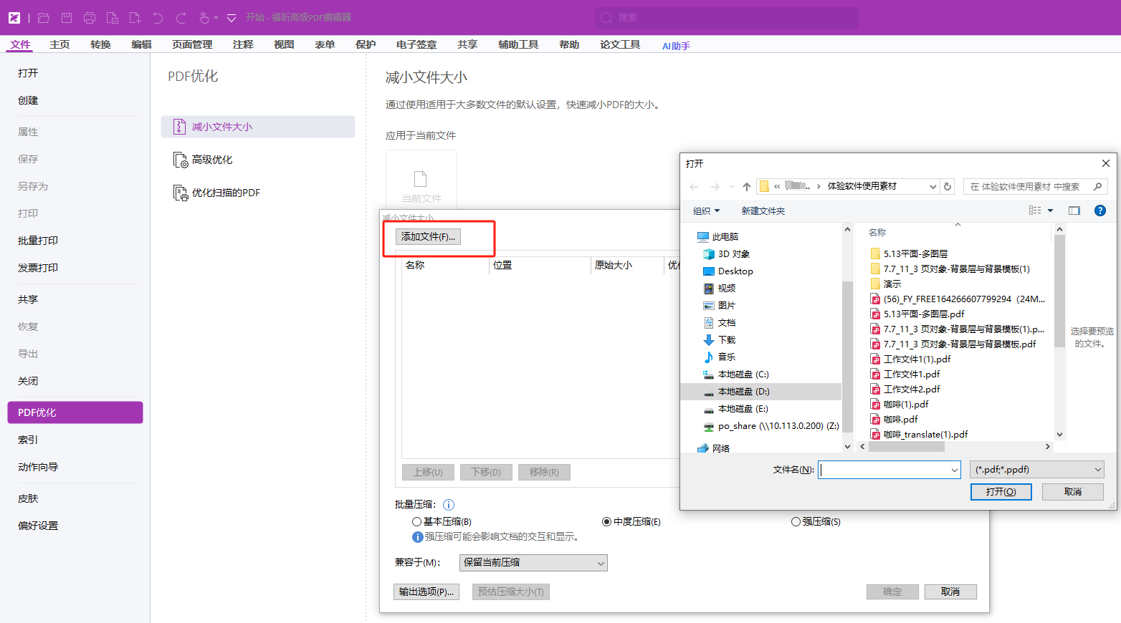Open the 兼容于 保留当前压缩 dropdown
Image resolution: width=1121 pixels, height=623 pixels.
[533, 563]
